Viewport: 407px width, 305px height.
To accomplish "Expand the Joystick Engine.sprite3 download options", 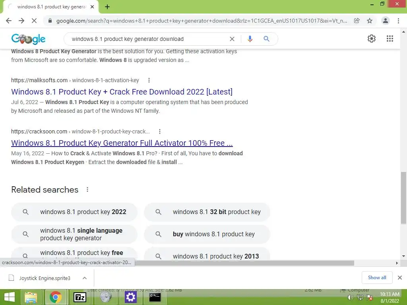I will coord(85,278).
